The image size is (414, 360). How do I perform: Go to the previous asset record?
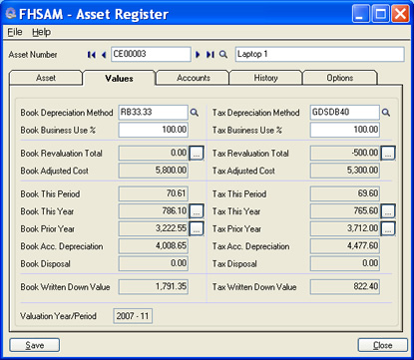(104, 55)
